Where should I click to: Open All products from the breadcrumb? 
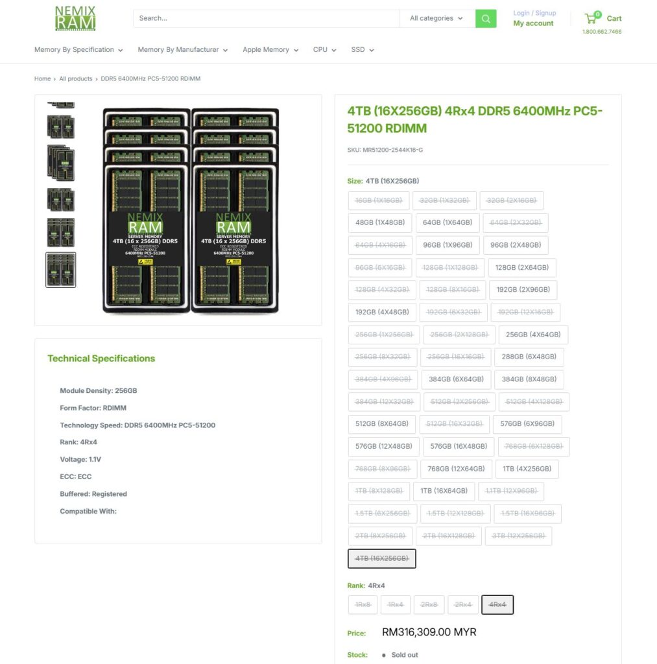click(x=75, y=78)
